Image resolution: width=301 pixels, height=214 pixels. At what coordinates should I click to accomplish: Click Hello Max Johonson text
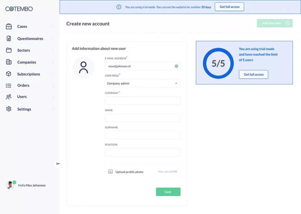pos(32,185)
